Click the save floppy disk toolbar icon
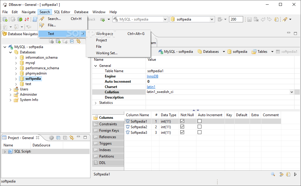This screenshot has height=186, width=301. tap(249, 19)
